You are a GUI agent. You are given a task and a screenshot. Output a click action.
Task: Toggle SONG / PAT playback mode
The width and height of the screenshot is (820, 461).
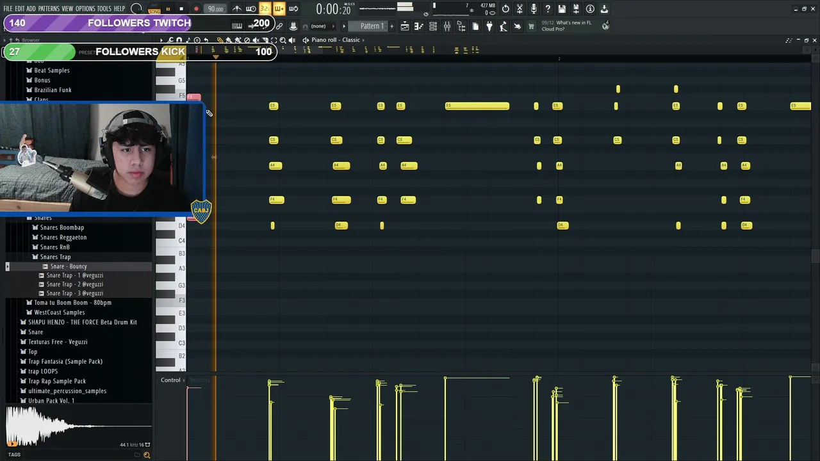point(154,9)
